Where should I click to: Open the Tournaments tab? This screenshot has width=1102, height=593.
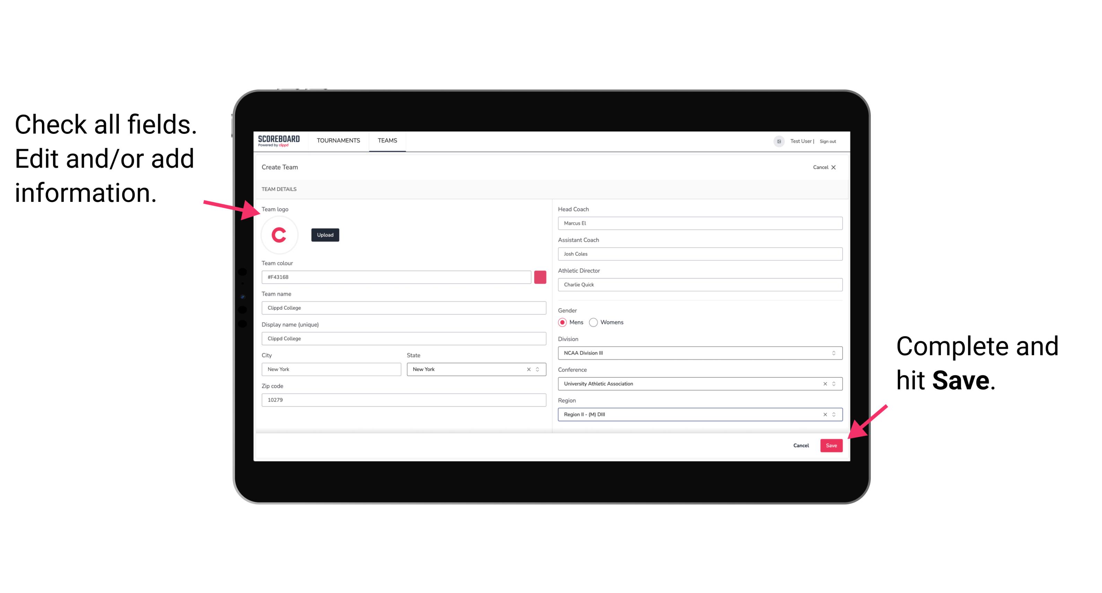pyautogui.click(x=339, y=140)
